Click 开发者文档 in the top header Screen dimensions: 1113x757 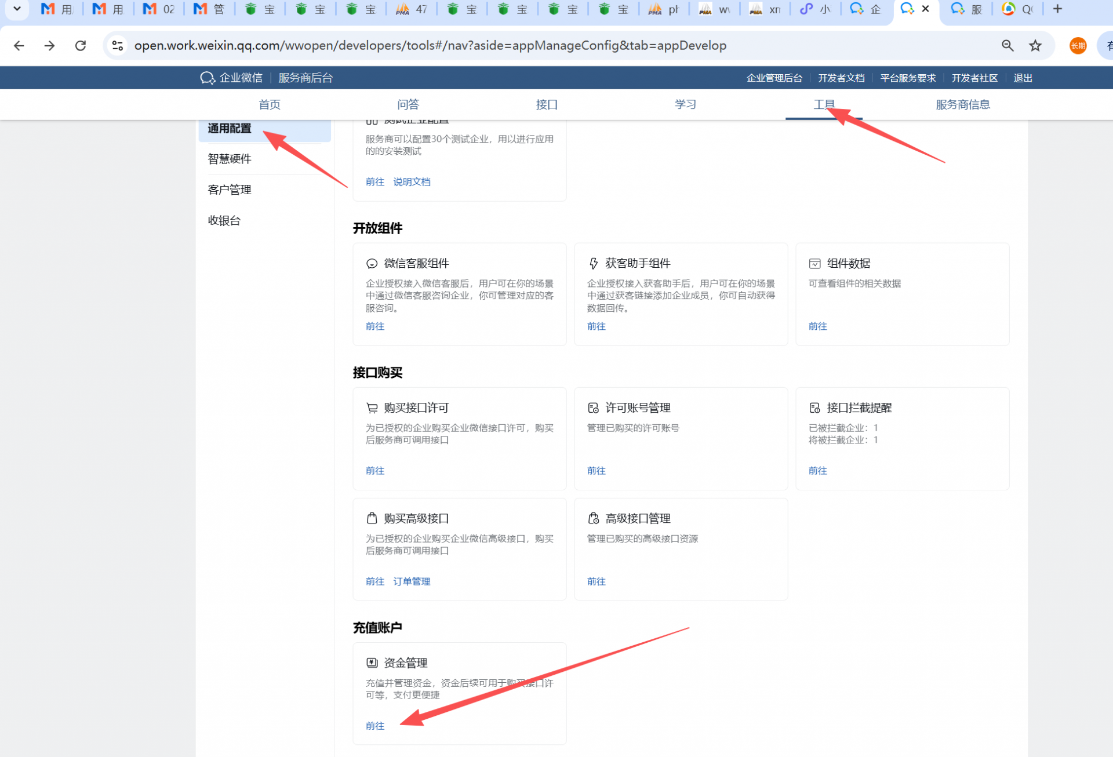pos(841,78)
